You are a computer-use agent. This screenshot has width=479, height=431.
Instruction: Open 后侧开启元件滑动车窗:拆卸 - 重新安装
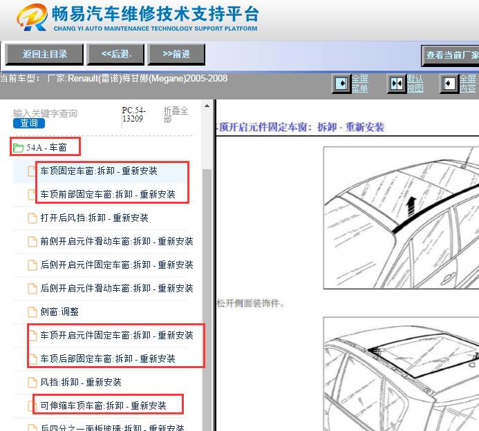[117, 288]
